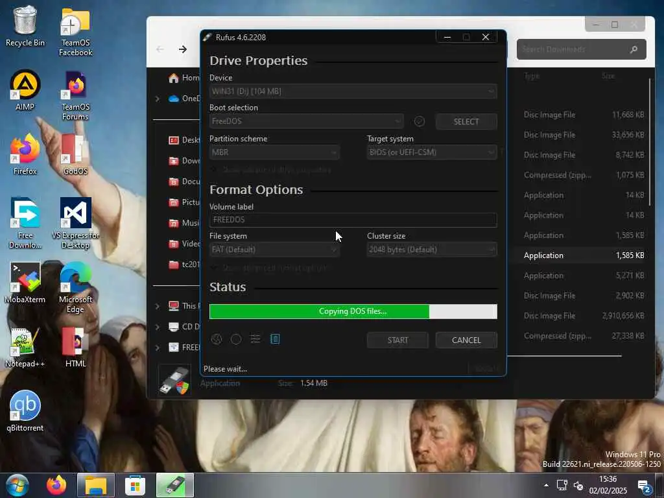Click the network tray icon
This screenshot has width=664, height=498.
562,486
